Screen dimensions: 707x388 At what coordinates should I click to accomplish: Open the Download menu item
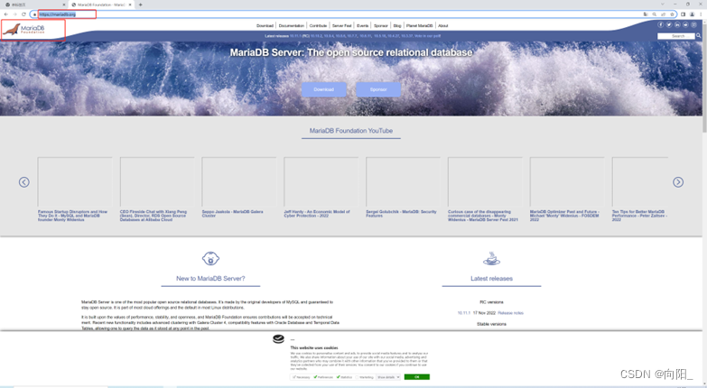[x=265, y=25]
